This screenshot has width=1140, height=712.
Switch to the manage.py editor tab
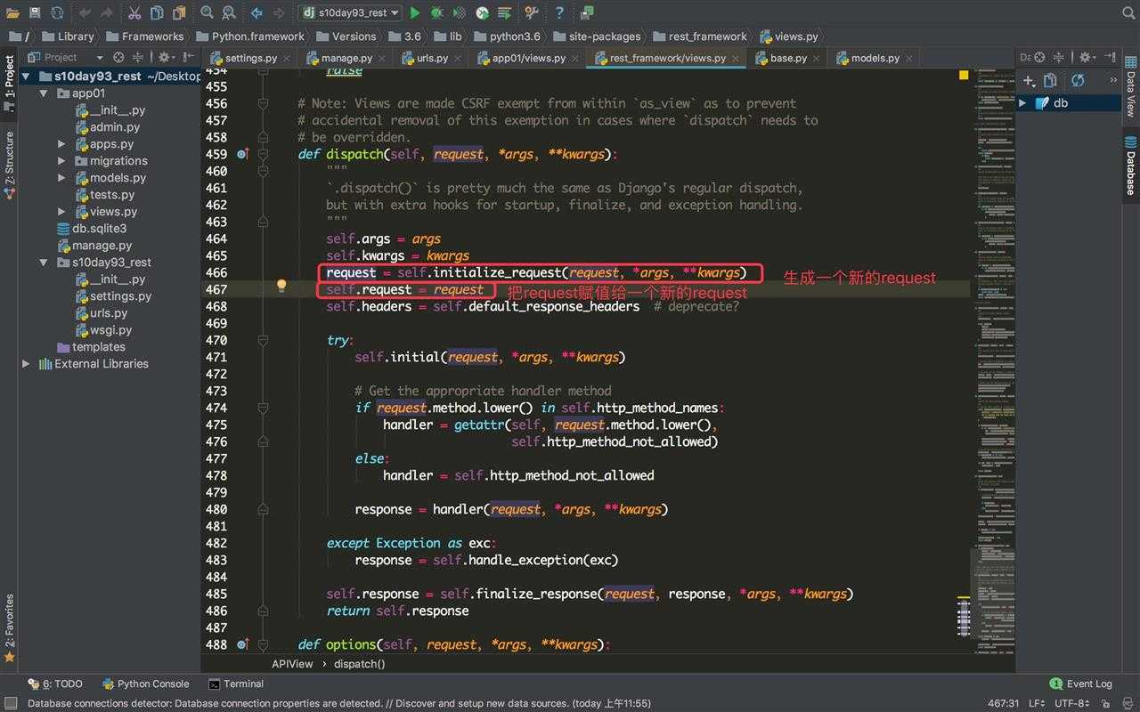click(x=346, y=58)
